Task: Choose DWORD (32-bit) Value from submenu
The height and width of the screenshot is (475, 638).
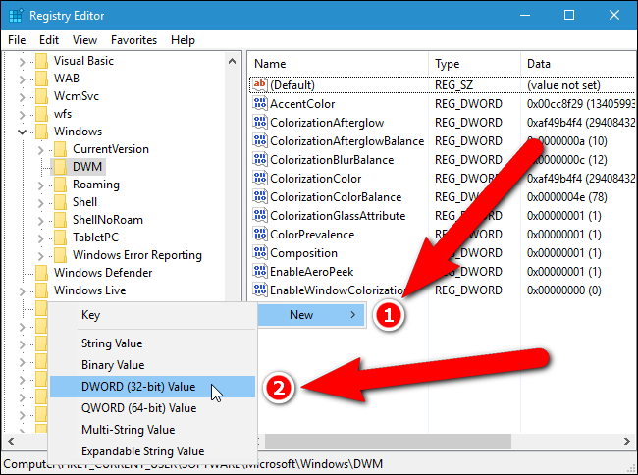Action: (x=152, y=387)
